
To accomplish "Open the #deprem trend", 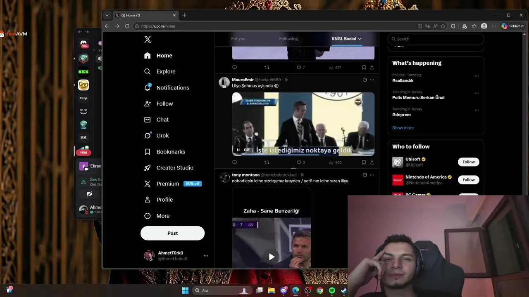I will click(401, 115).
